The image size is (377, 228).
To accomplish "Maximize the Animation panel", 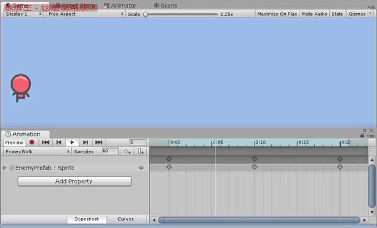I will (364, 130).
